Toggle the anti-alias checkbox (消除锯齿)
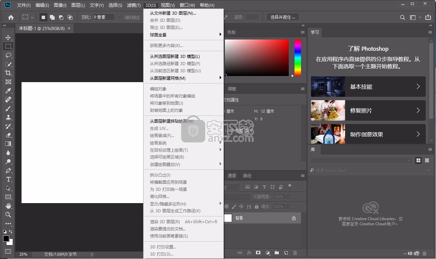 [x=120, y=17]
